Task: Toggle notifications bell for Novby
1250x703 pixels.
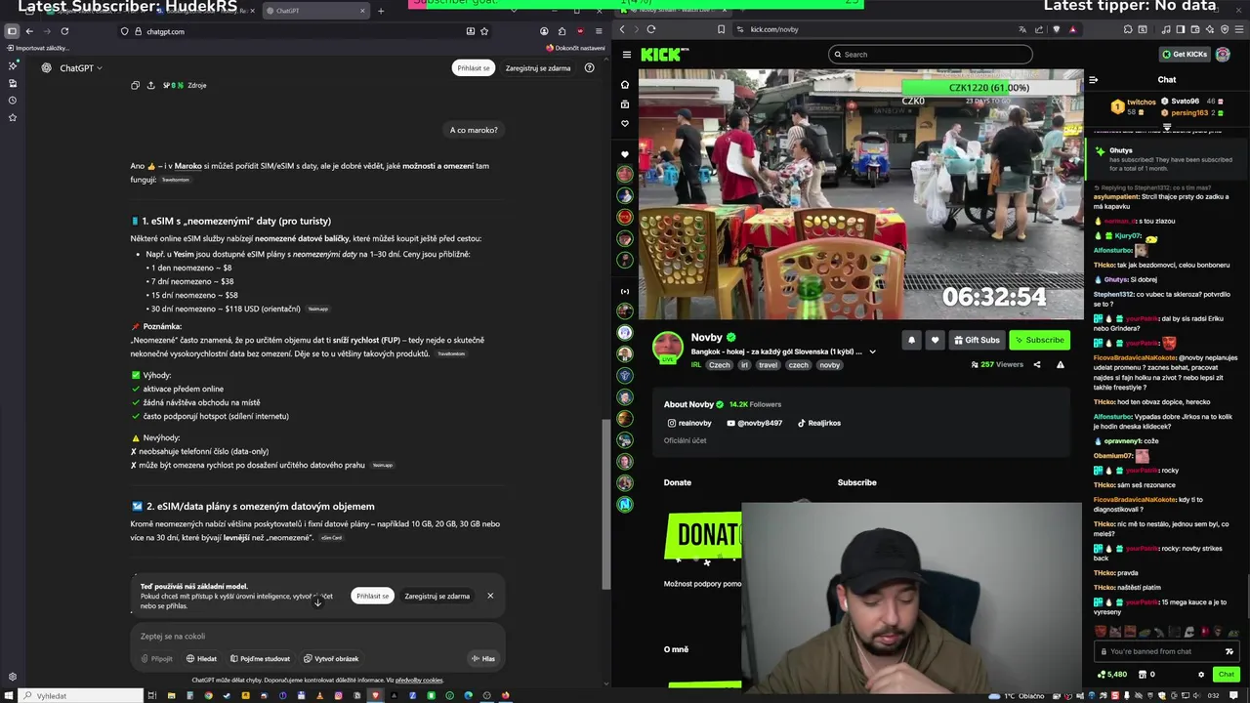Action: click(911, 340)
